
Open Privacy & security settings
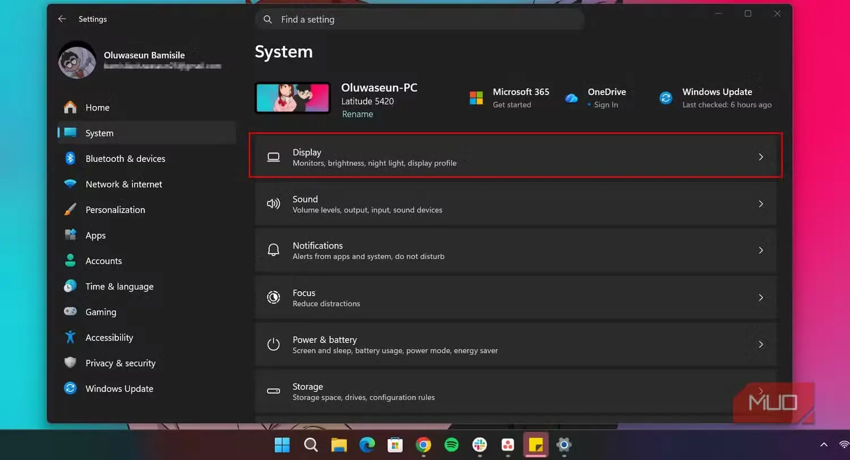147,363
